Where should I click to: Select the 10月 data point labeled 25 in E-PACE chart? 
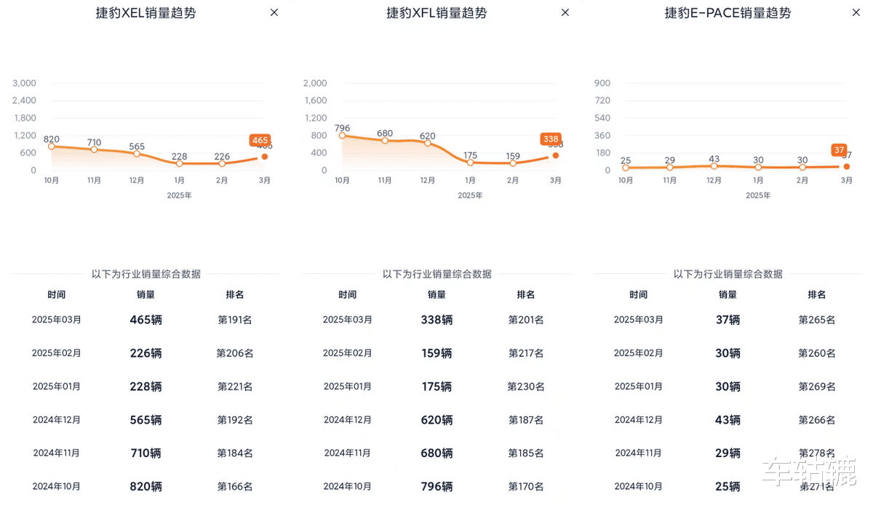[626, 168]
